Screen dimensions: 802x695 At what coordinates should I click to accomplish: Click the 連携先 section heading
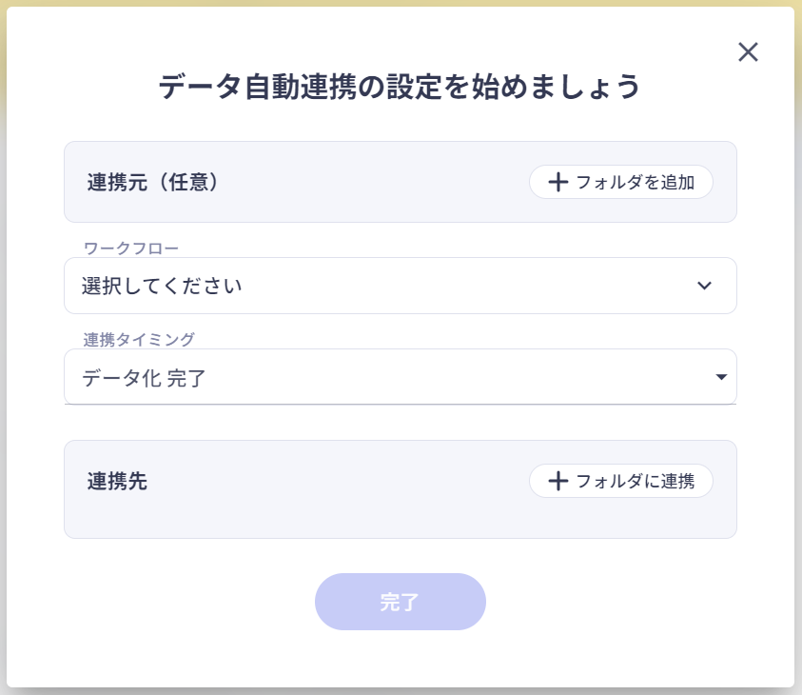(117, 482)
